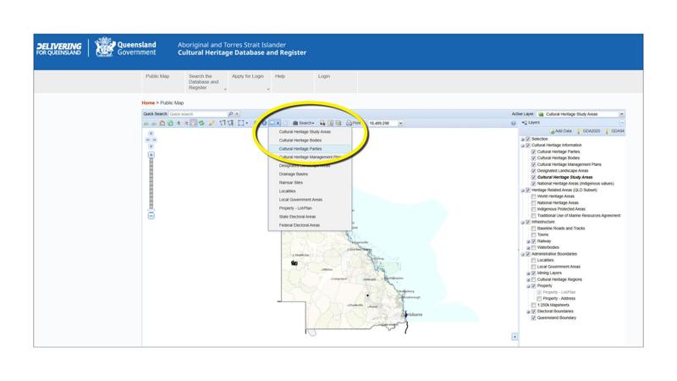Click into the Quick Search input field

point(196,113)
